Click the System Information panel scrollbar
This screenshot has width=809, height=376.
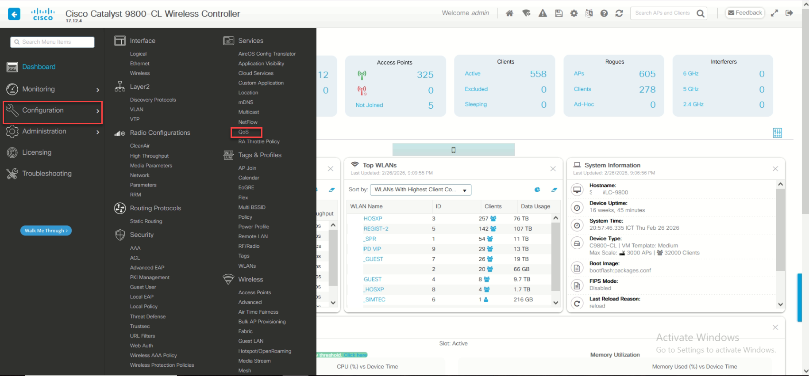[x=780, y=230]
